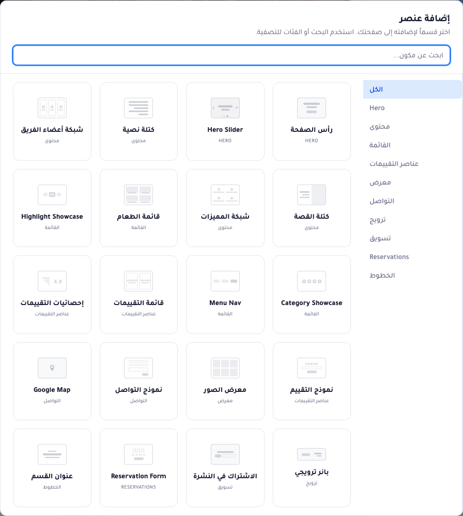Pick the Google Map pin icon

pos(52,368)
